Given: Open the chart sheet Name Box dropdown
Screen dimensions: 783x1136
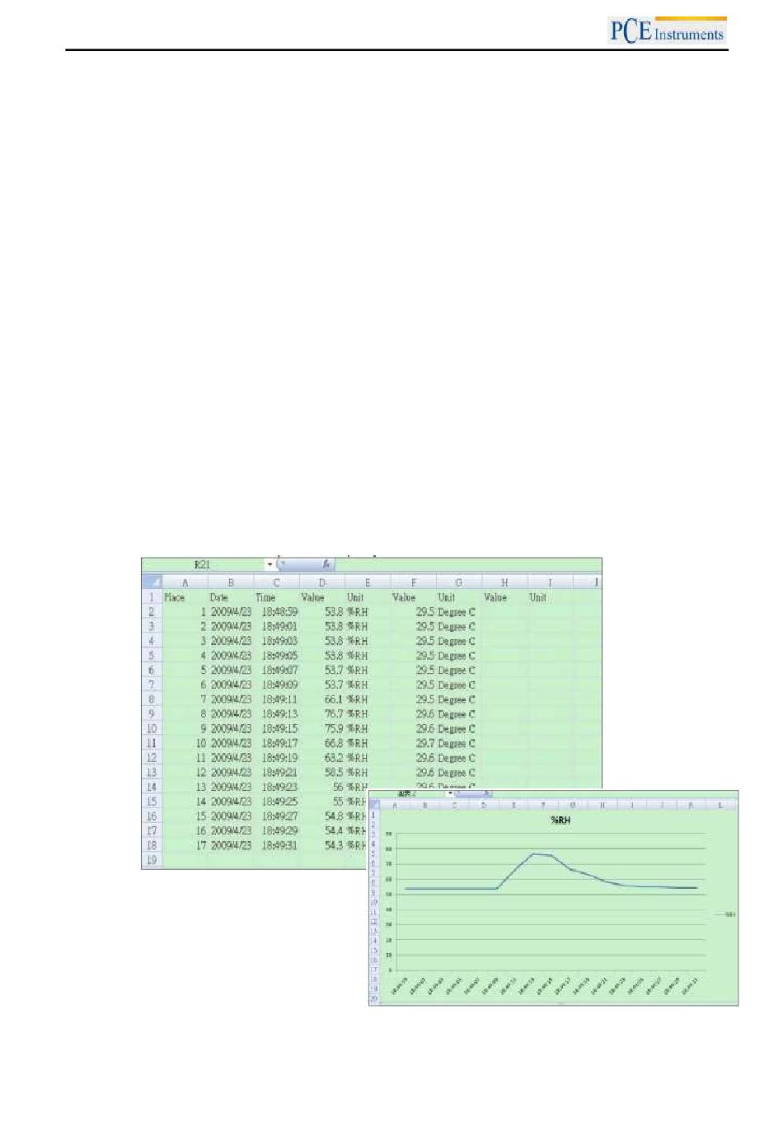Looking at the screenshot, I should click(x=449, y=794).
